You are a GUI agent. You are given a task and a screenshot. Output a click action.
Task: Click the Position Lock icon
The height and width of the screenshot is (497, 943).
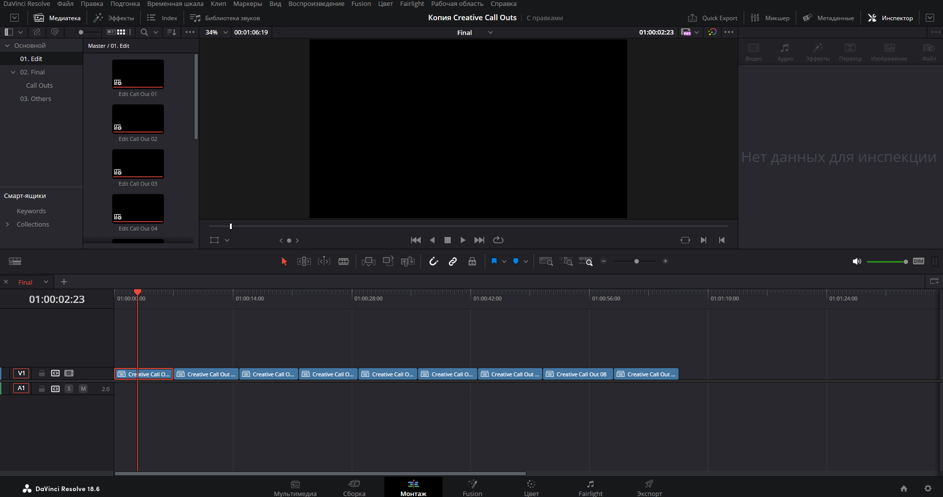pos(472,262)
